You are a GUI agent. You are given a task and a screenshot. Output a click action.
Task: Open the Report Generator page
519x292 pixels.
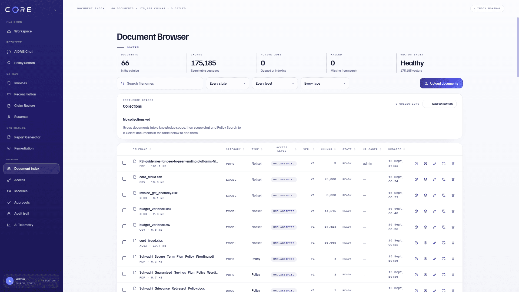(31, 137)
